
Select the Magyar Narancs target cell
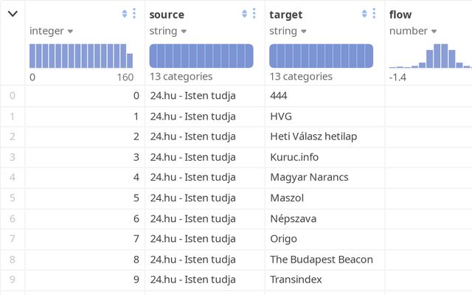coord(310,177)
